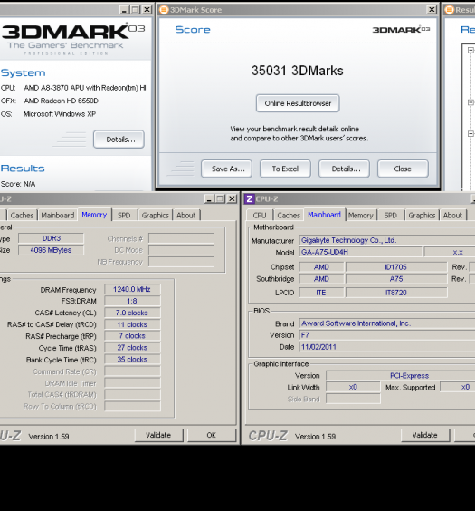Click AMD A8-3870 APU CPU text
Image resolution: width=475 pixels, height=511 pixels.
(84, 88)
